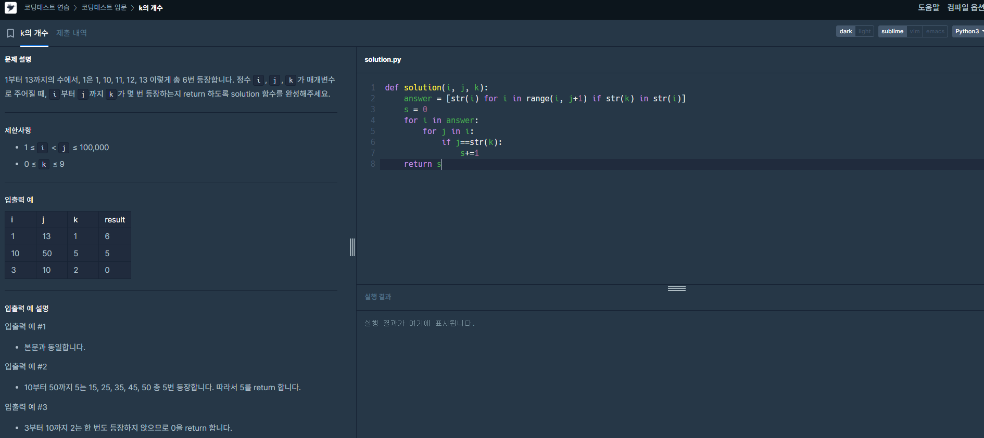Click the 실행 결과 panel label
Screen dimensions: 984x438
377,297
